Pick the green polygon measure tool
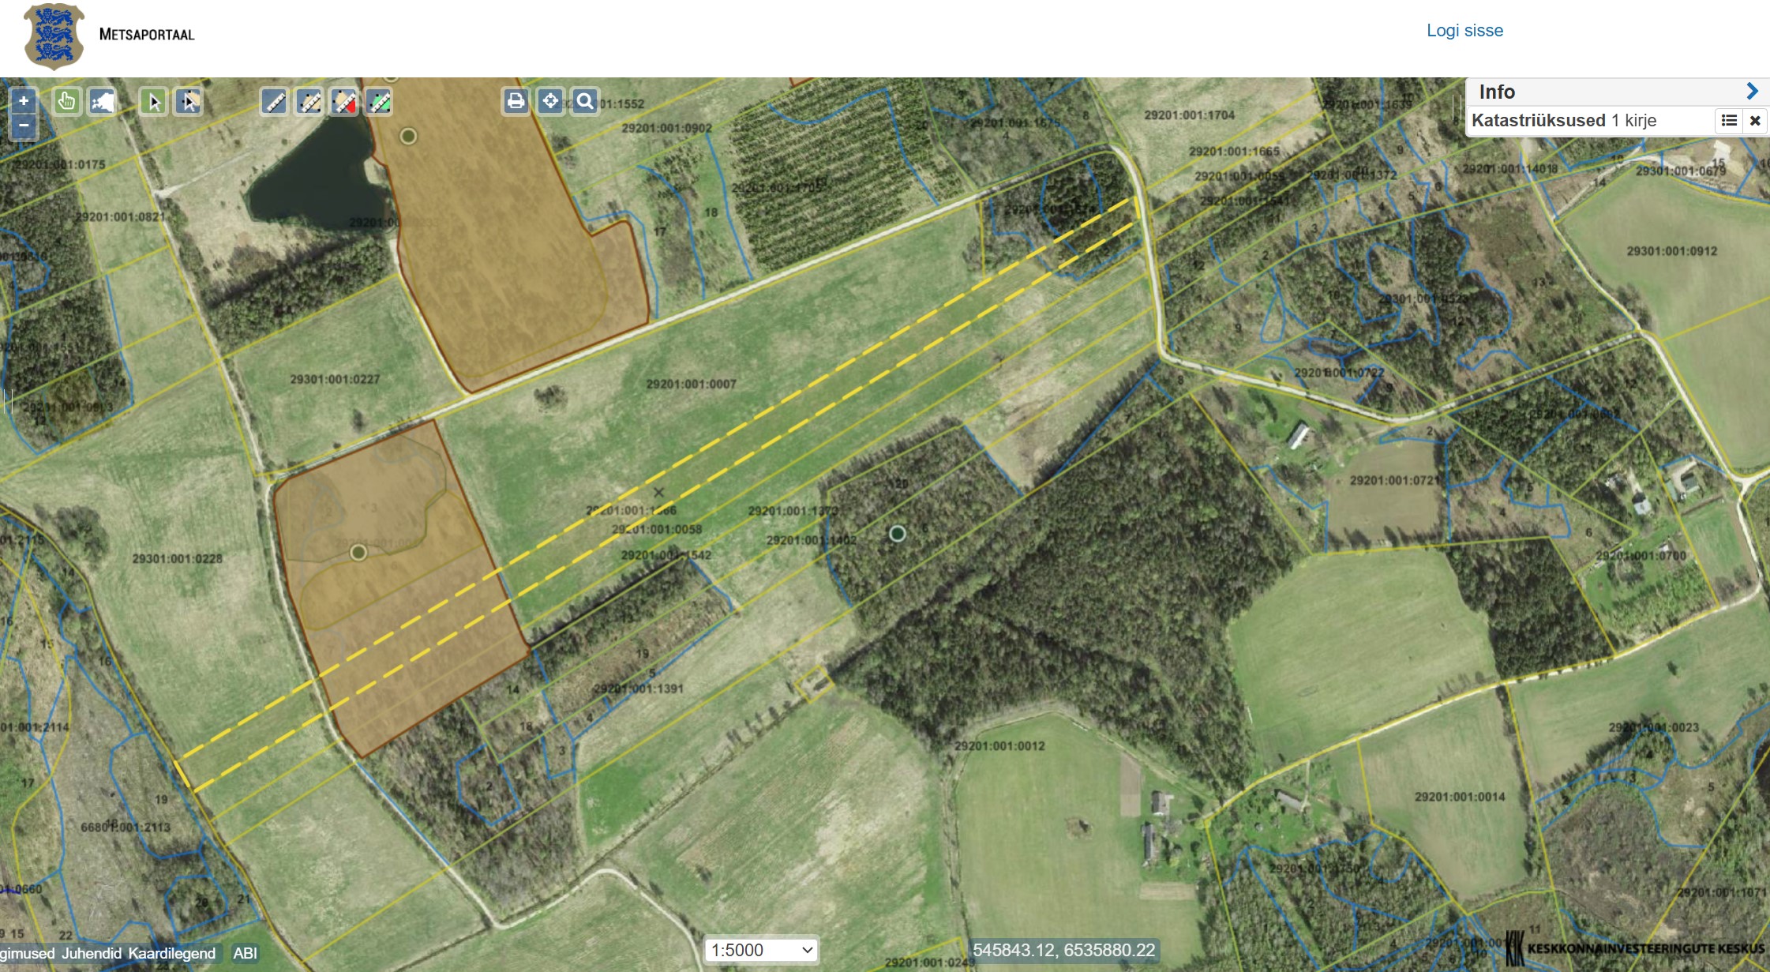The image size is (1770, 972). click(379, 102)
